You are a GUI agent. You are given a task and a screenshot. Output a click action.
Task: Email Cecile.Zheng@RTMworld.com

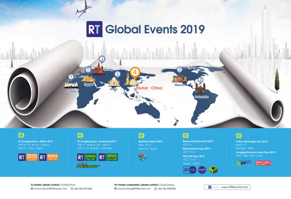click(x=134, y=189)
